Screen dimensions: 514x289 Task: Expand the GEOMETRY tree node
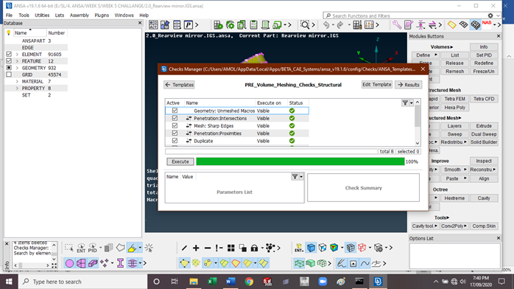[17, 68]
